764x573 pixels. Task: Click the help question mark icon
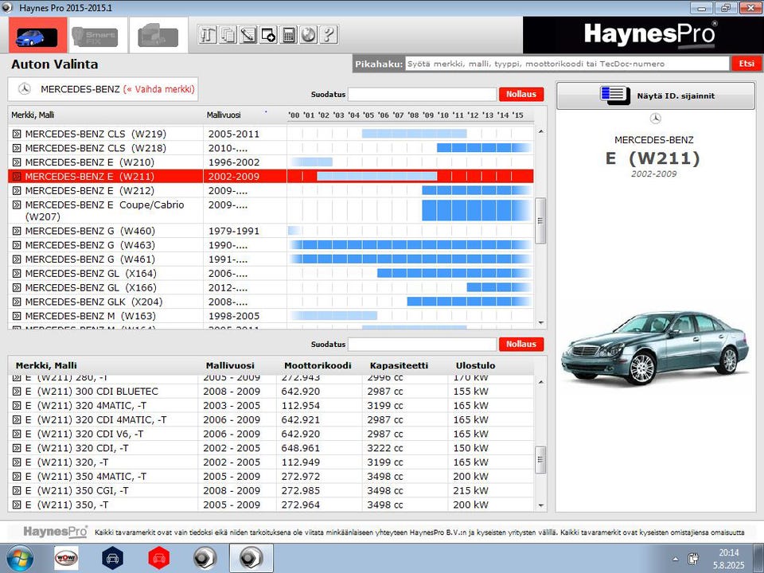coord(329,35)
